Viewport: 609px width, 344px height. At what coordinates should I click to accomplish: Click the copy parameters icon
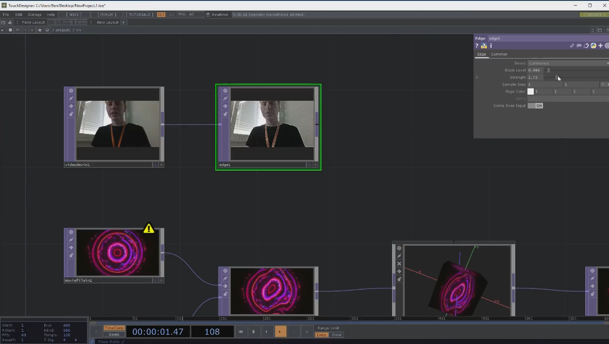(586, 46)
